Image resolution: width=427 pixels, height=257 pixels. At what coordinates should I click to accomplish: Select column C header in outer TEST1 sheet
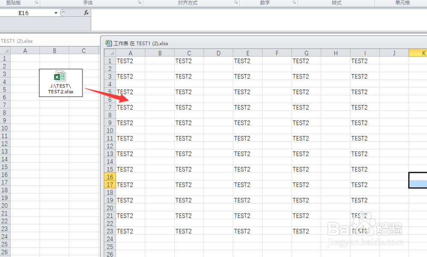[84, 51]
